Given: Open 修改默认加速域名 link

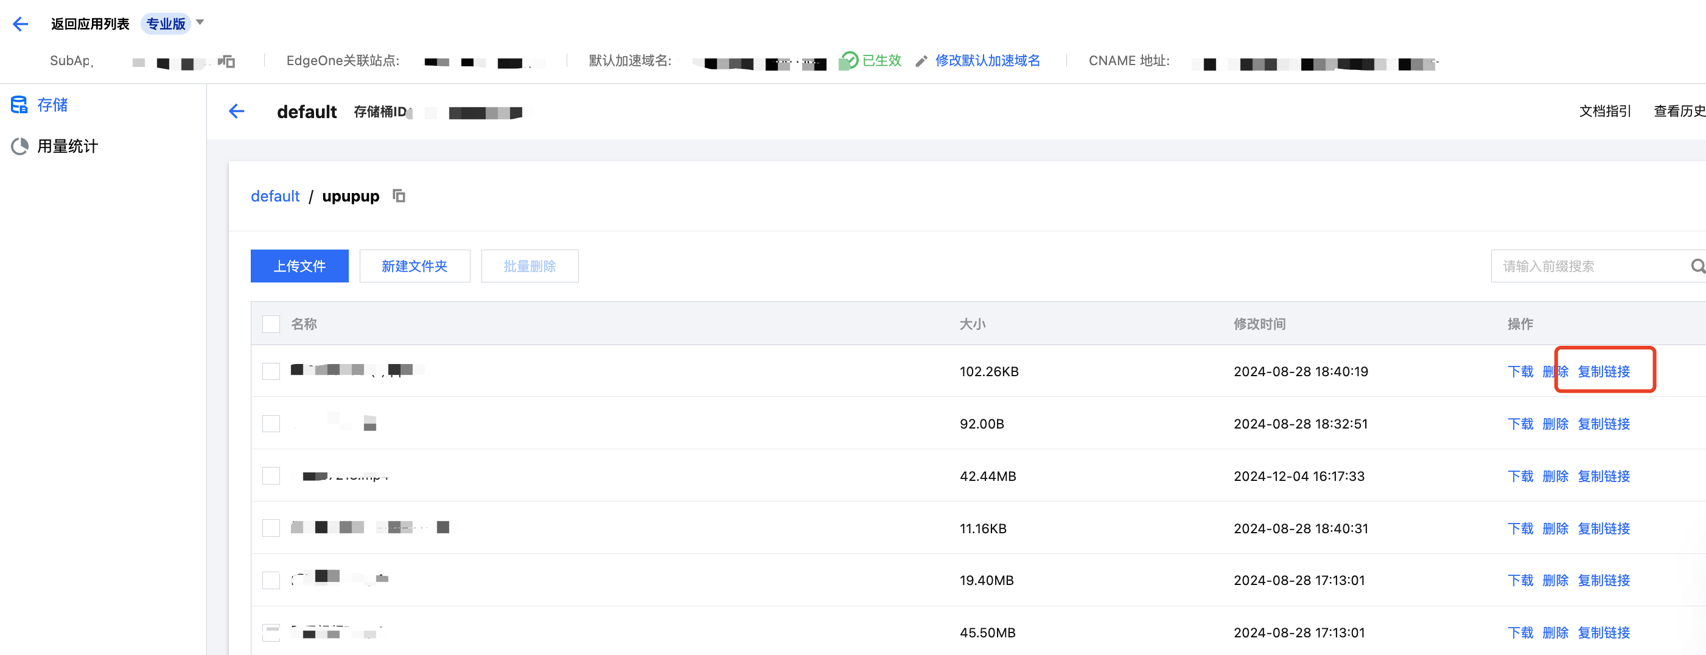Looking at the screenshot, I should point(987,61).
